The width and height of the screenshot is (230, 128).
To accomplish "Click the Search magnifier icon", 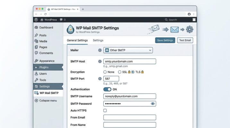I will (x=166, y=20).
